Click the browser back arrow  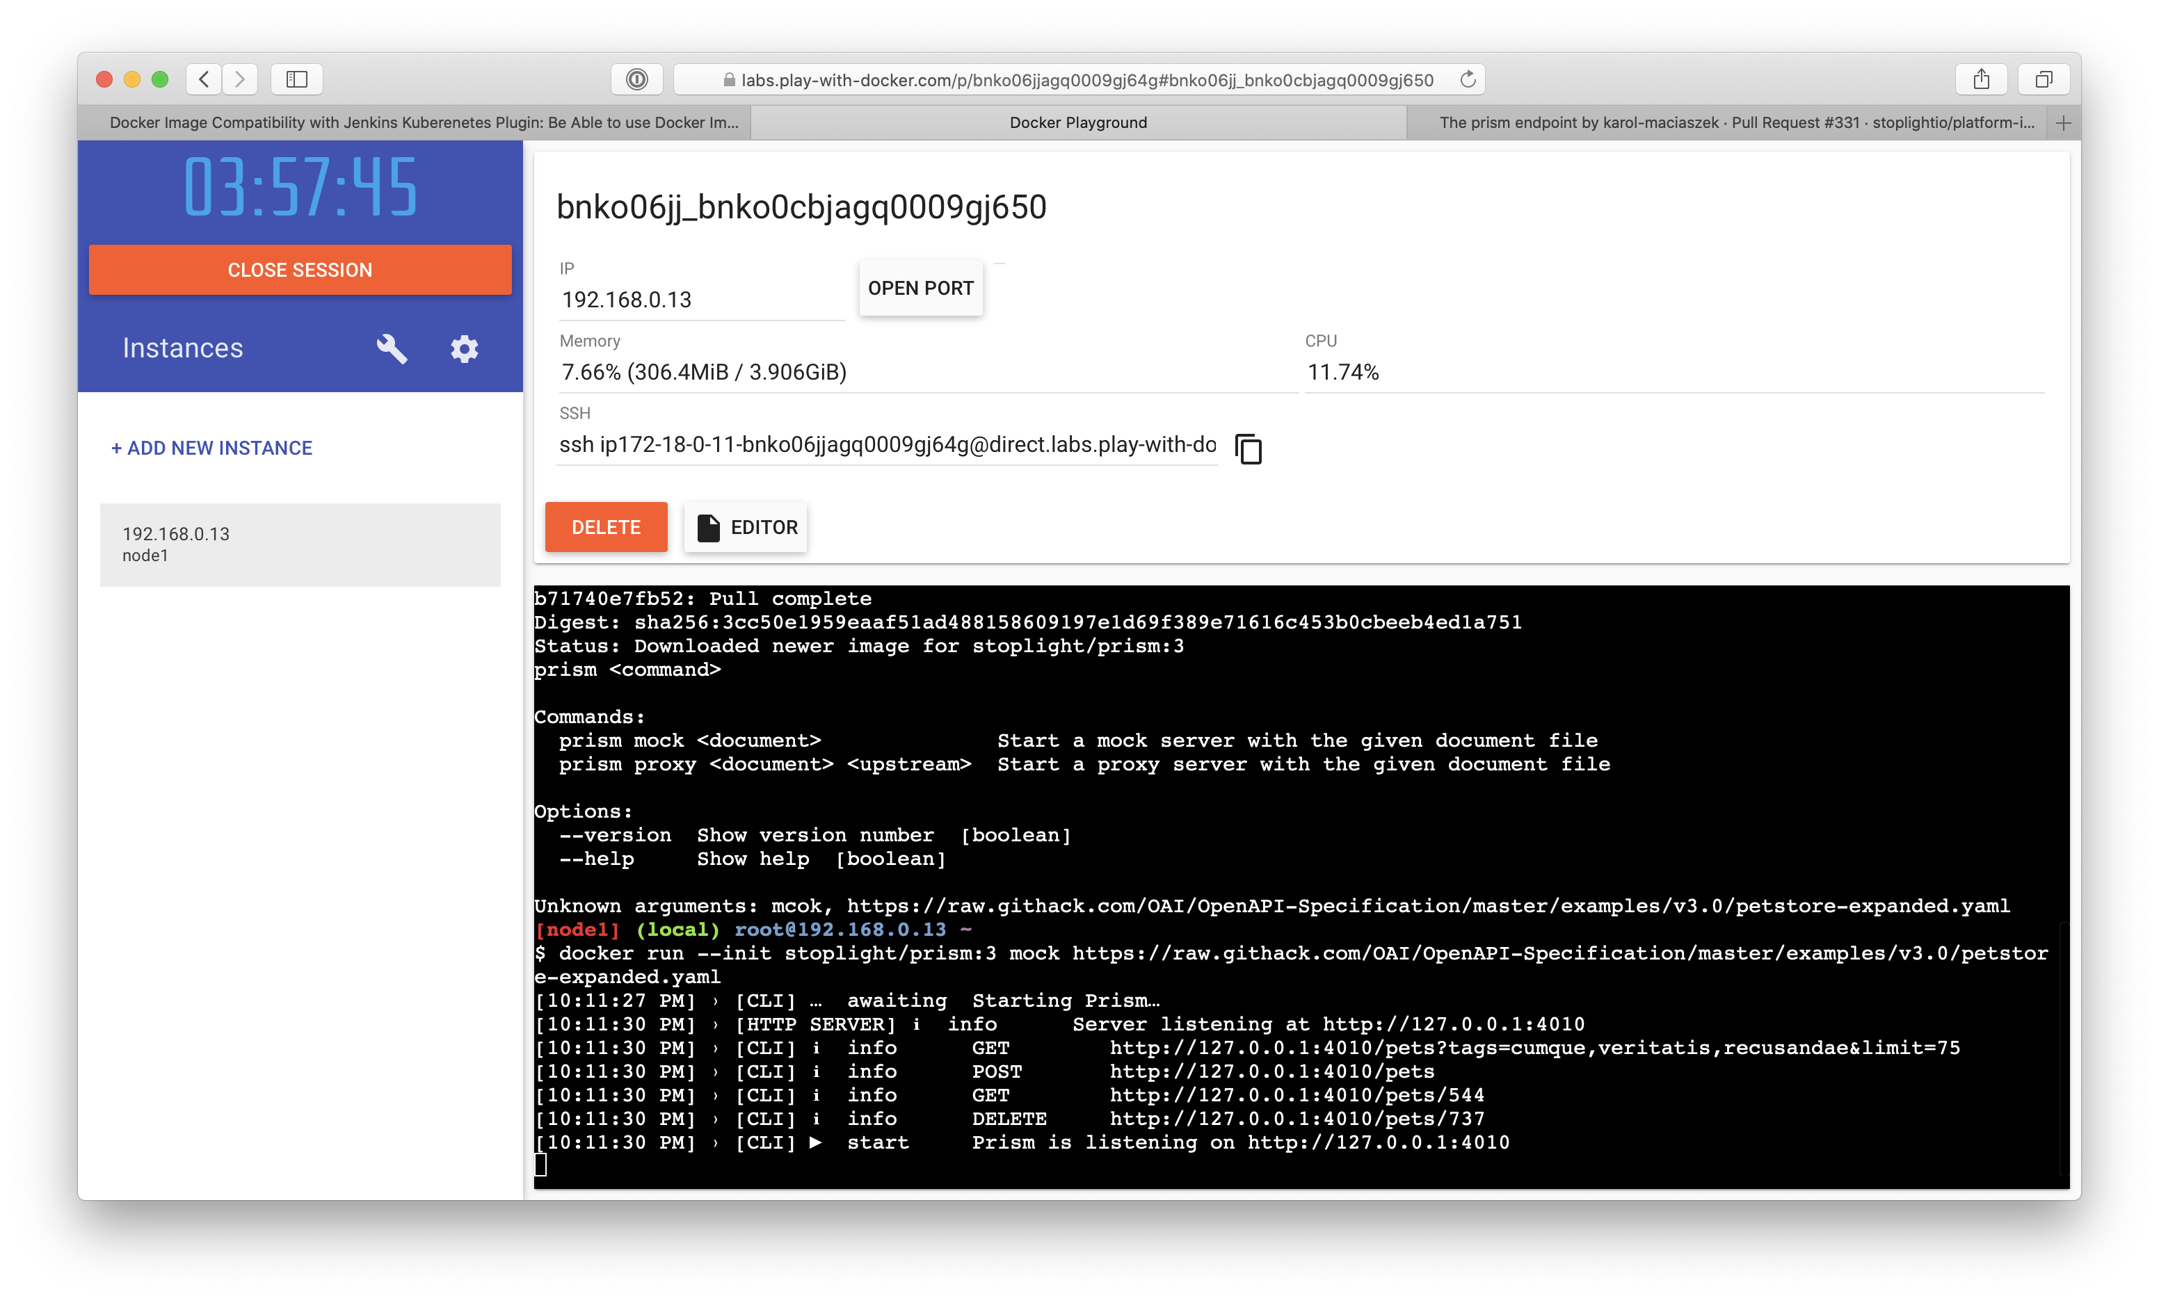(x=203, y=79)
